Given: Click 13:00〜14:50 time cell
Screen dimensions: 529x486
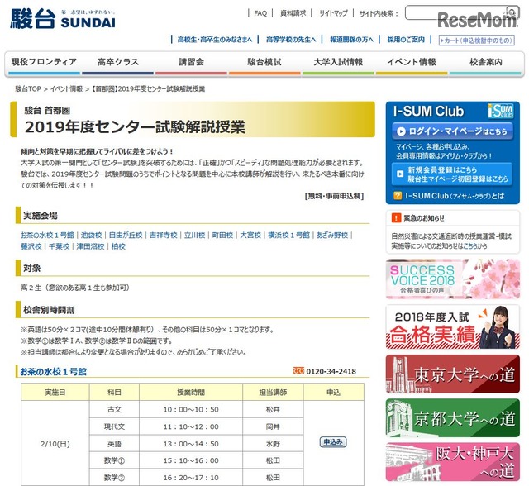Looking at the screenshot, I should click(x=191, y=444).
